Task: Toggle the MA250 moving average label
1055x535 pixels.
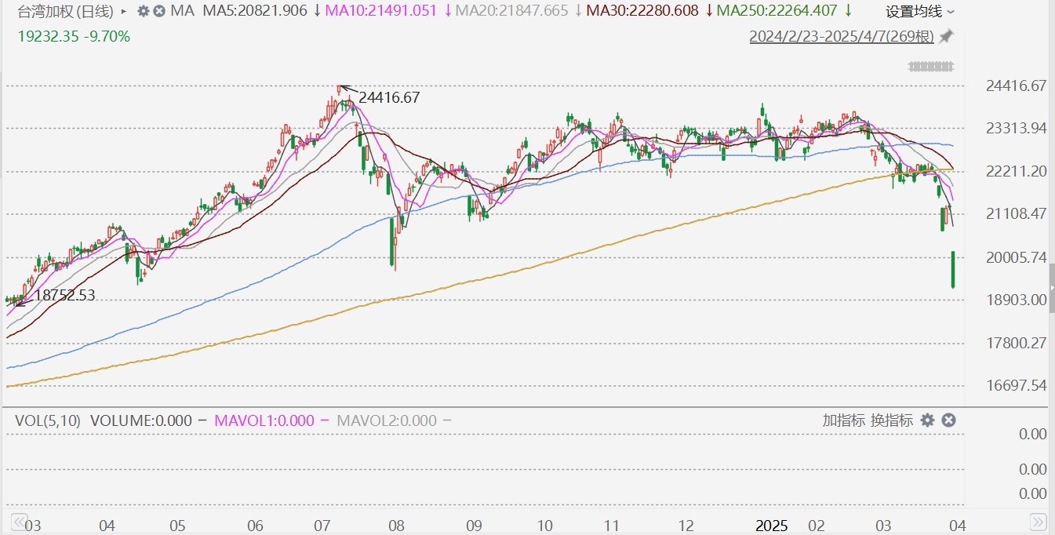Action: coord(777,12)
